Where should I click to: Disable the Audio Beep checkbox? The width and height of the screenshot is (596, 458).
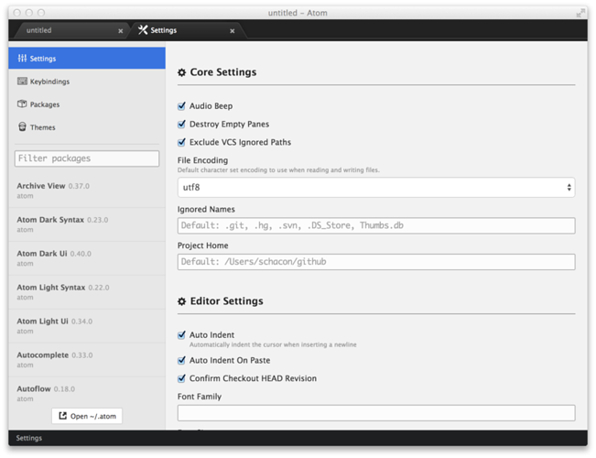[181, 106]
